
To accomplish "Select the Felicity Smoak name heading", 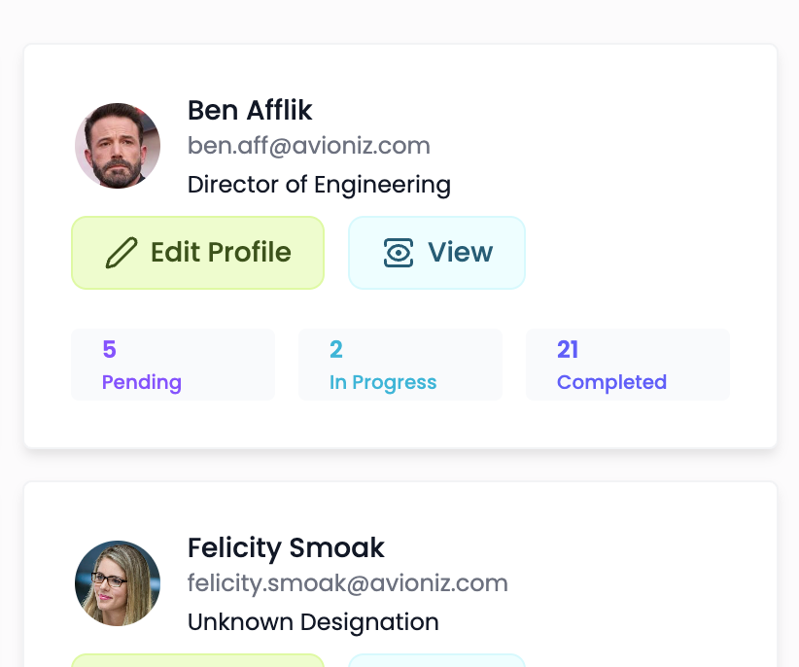I will coord(286,547).
